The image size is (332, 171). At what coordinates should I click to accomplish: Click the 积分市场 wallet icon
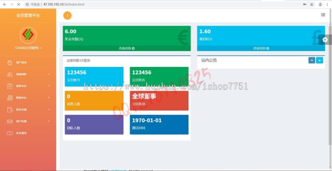pos(10,110)
